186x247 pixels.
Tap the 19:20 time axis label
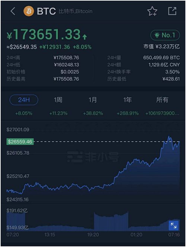(x=93, y=235)
